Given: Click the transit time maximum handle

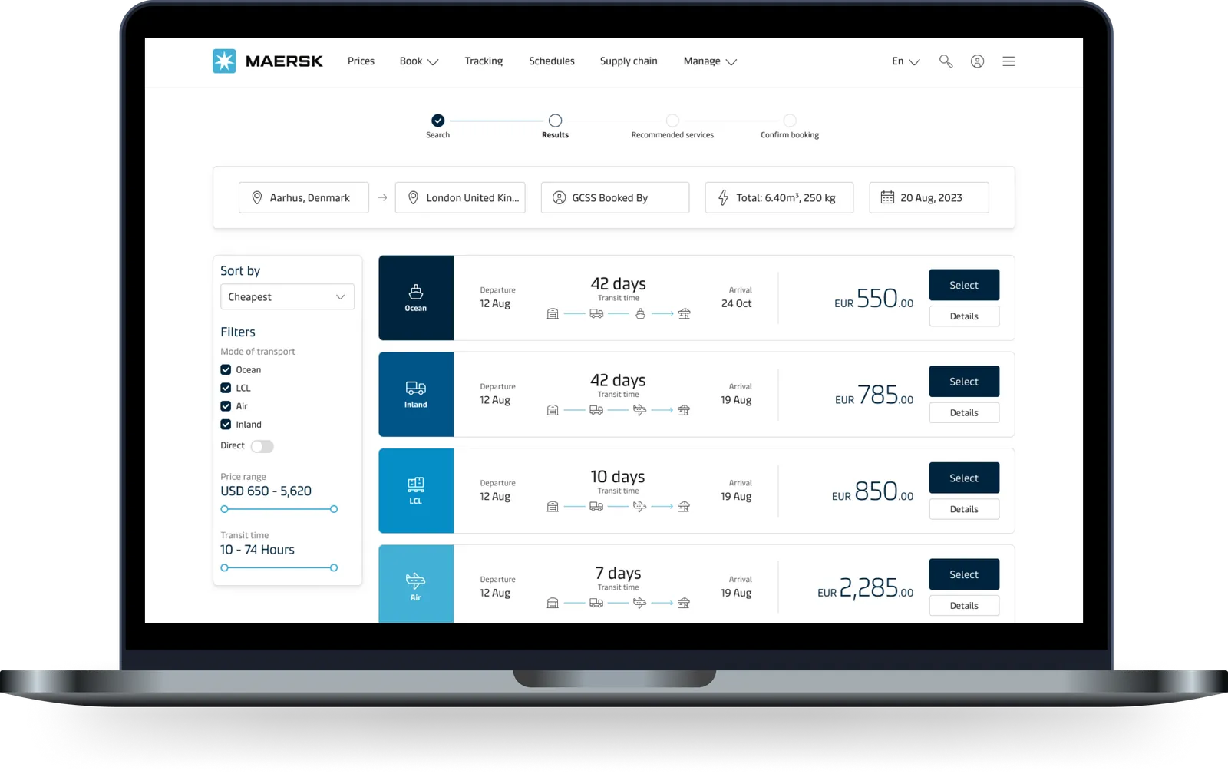Looking at the screenshot, I should pos(334,568).
